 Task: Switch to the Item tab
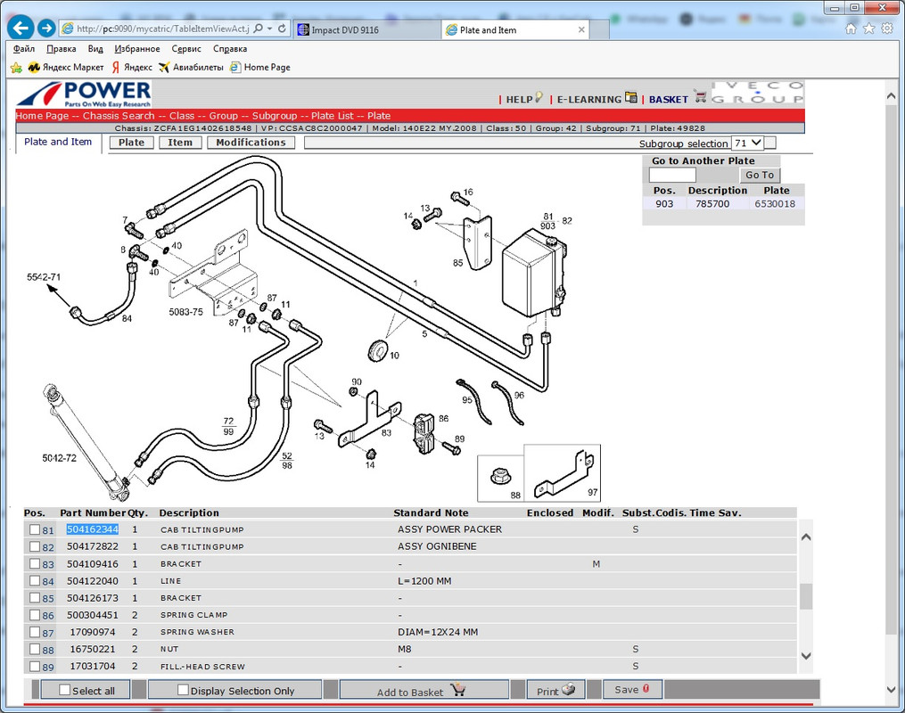pyautogui.click(x=180, y=143)
